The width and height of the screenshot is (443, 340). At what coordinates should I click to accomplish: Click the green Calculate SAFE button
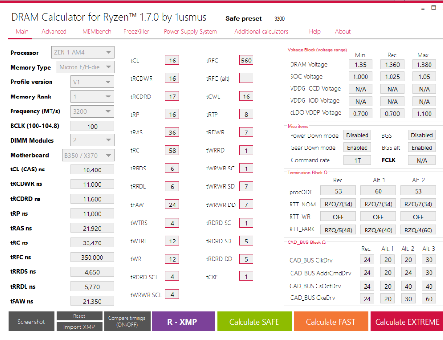coord(254,321)
